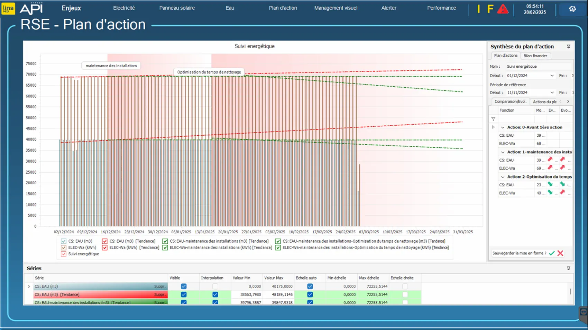The width and height of the screenshot is (588, 330).
Task: Click the pin icon on Séries panel
Action: coord(568,268)
